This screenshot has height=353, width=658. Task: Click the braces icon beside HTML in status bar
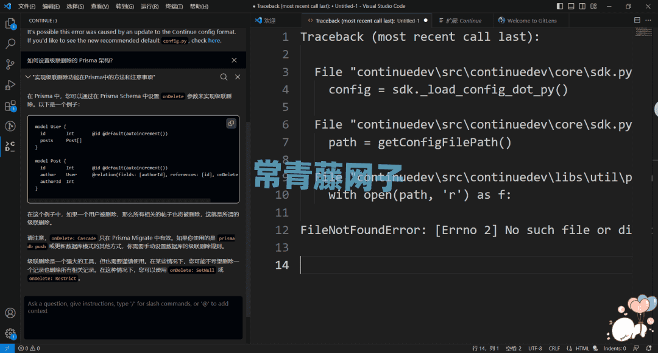[x=569, y=348]
